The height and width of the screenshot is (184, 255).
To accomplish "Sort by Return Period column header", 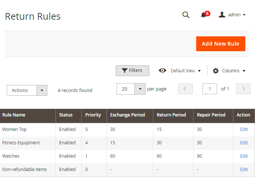I will [x=170, y=115].
